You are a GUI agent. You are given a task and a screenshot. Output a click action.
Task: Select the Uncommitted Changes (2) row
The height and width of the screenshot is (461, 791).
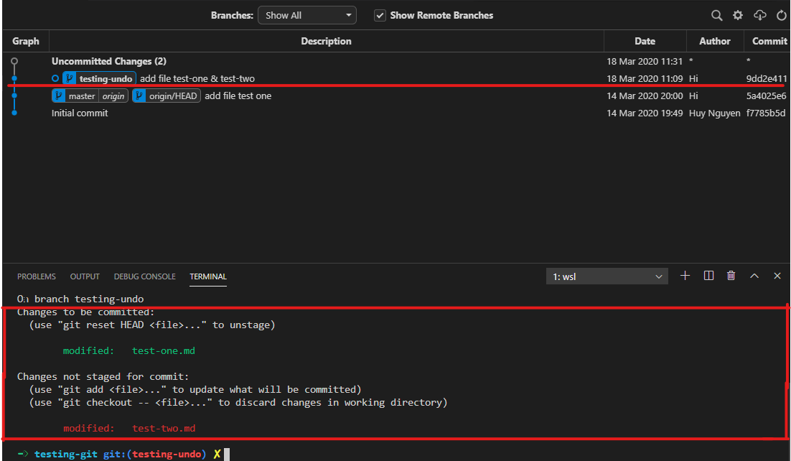109,62
